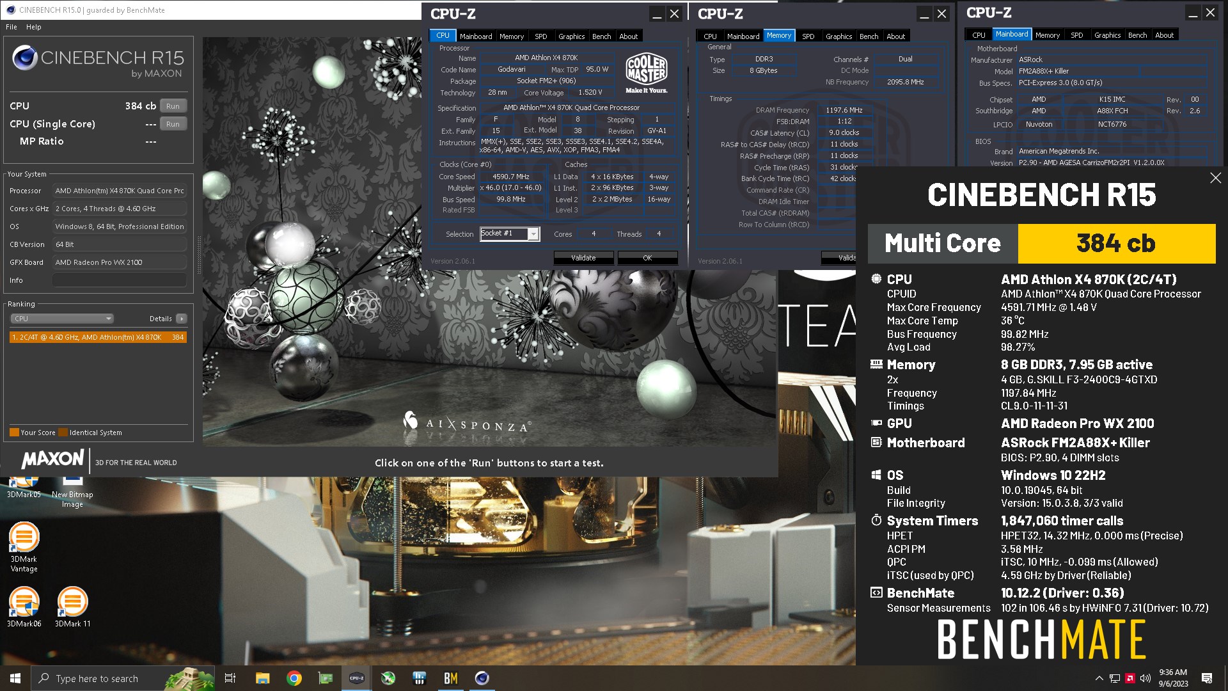
Task: Click the Your Score orange legend swatch
Action: (x=14, y=433)
